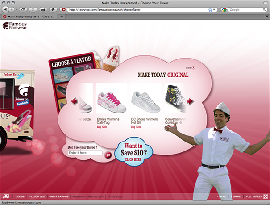Show previous shoes with left arrow
This screenshot has height=205, width=270.
point(75,101)
